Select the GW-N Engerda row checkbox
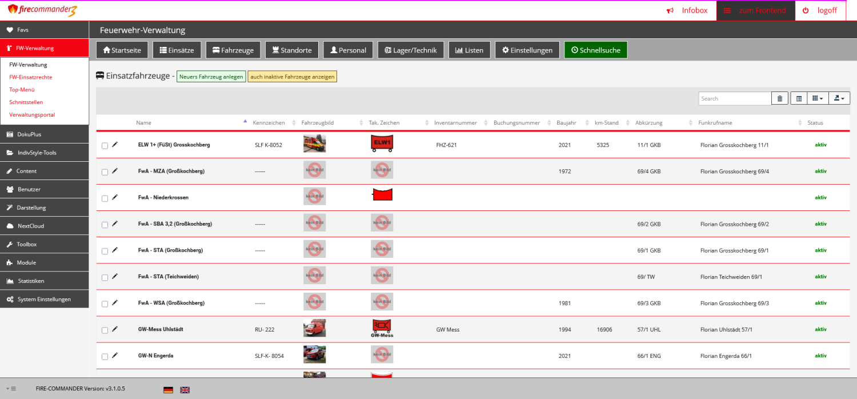The width and height of the screenshot is (857, 399). pyautogui.click(x=105, y=356)
